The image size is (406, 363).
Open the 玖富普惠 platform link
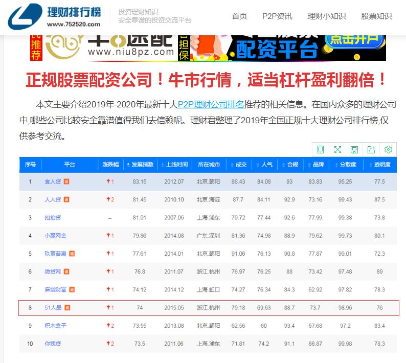55,254
